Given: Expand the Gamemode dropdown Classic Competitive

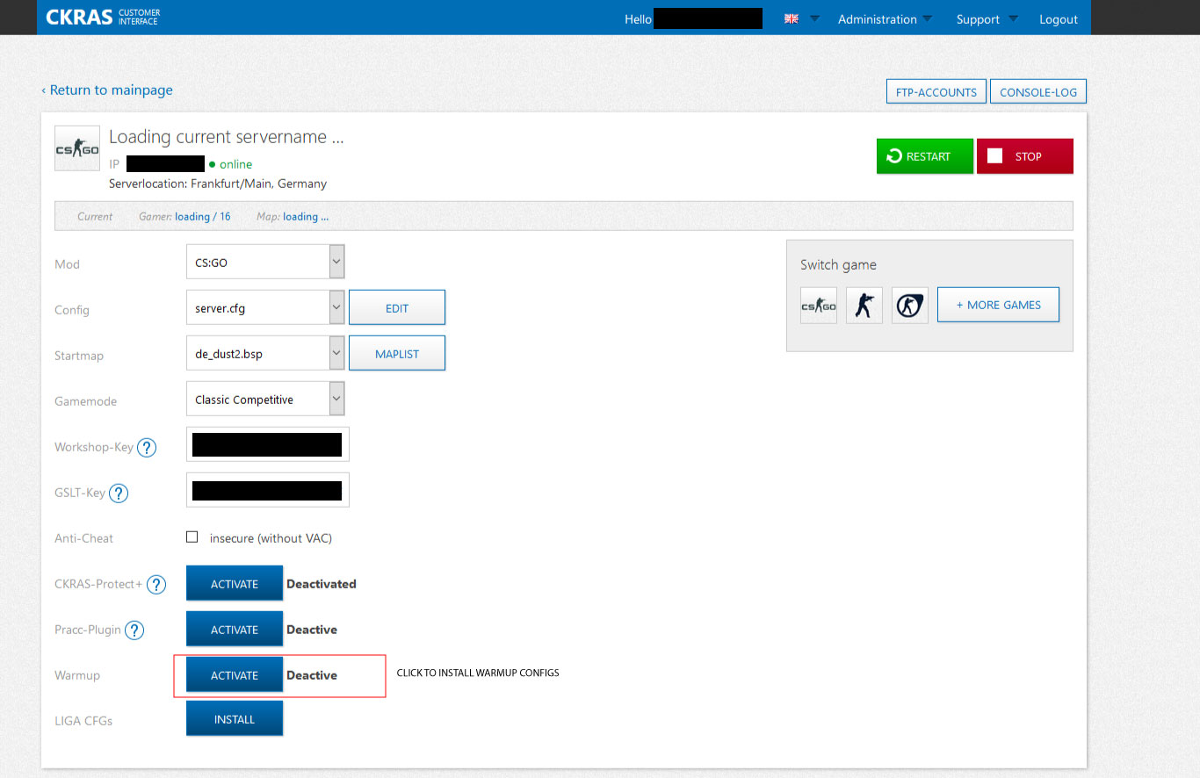Looking at the screenshot, I should pyautogui.click(x=265, y=399).
